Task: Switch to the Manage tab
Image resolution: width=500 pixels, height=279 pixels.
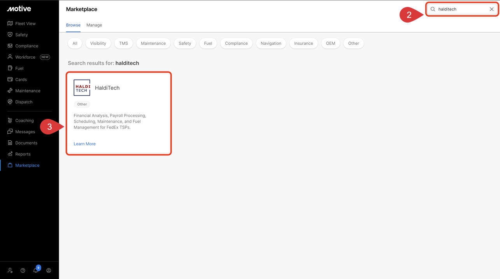Action: (94, 25)
